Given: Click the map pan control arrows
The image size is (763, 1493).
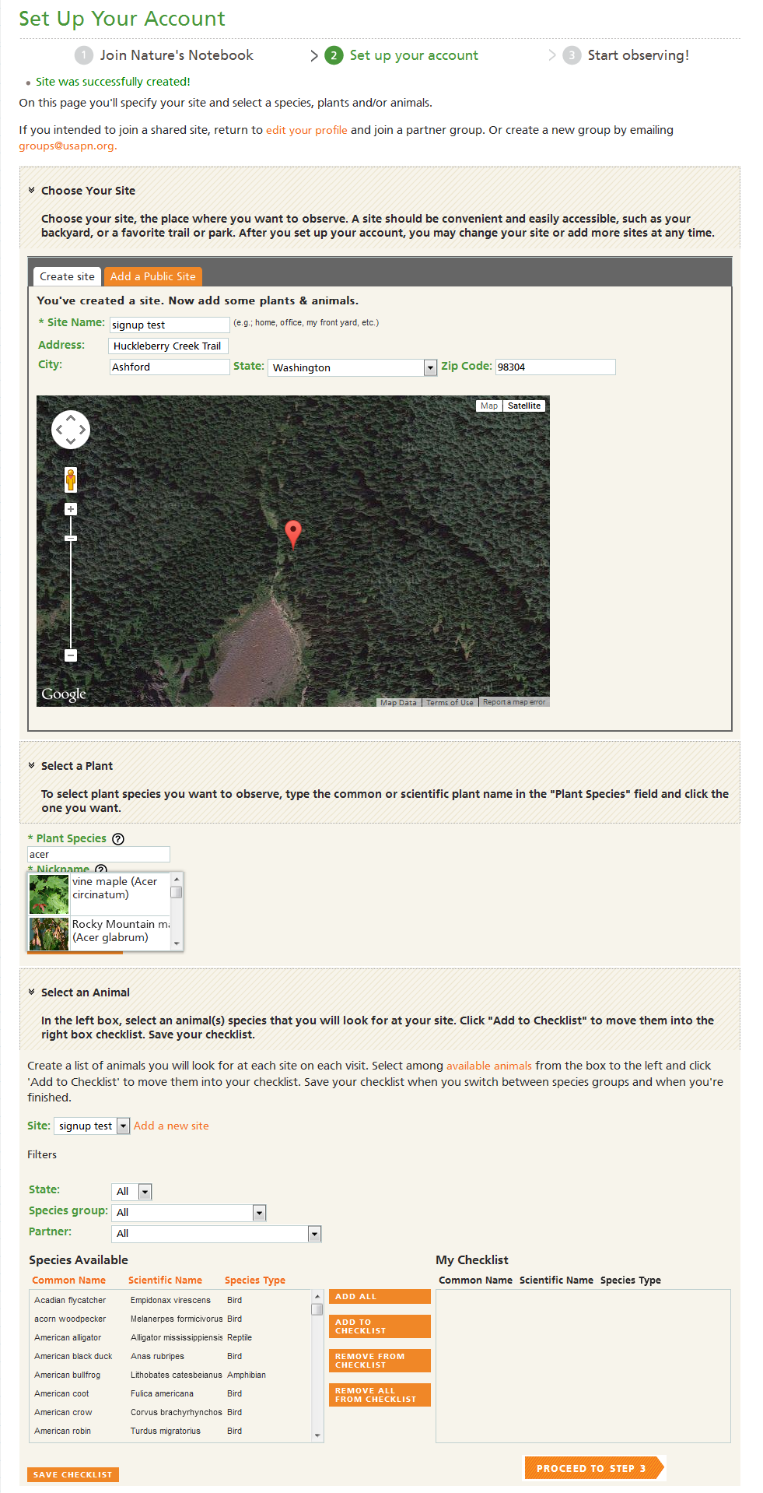Looking at the screenshot, I should [71, 430].
